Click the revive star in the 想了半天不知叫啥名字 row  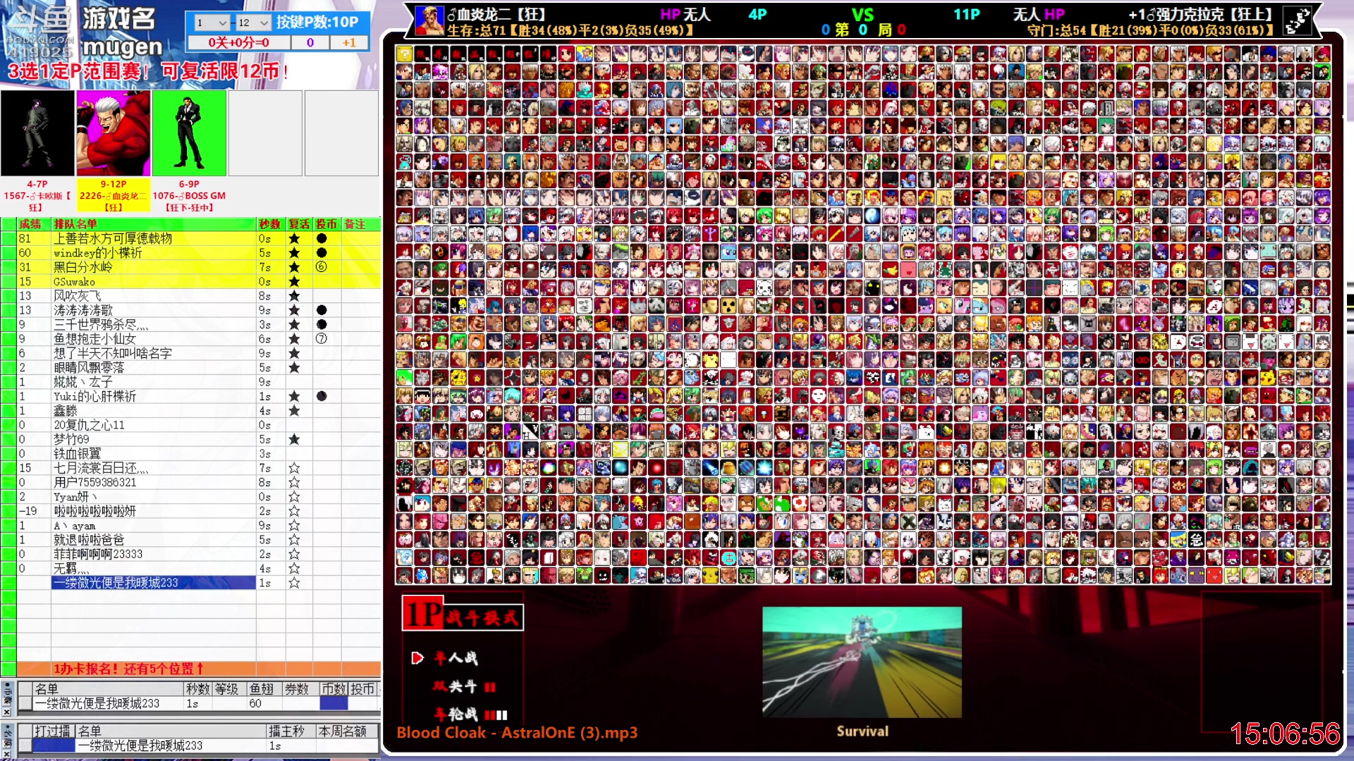(294, 353)
